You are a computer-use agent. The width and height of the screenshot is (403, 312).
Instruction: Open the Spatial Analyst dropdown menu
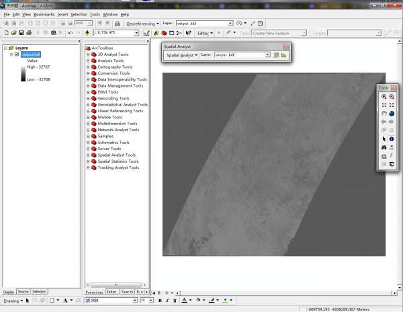(181, 55)
